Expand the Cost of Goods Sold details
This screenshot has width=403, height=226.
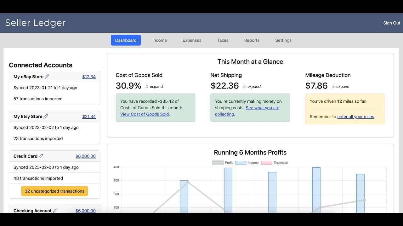coord(154,87)
